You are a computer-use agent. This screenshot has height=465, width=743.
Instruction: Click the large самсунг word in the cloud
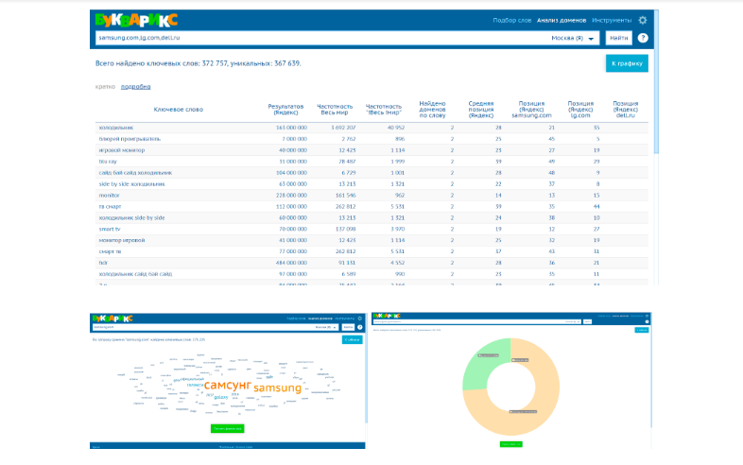[228, 385]
